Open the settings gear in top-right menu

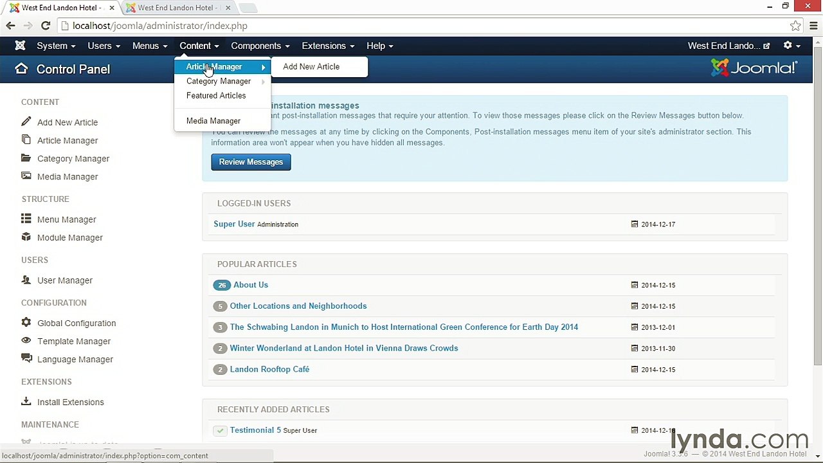coord(791,46)
